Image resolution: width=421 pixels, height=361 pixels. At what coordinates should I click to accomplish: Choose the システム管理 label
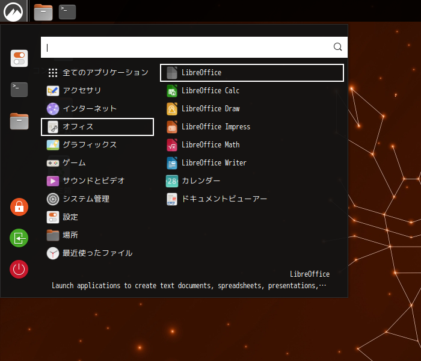click(86, 199)
